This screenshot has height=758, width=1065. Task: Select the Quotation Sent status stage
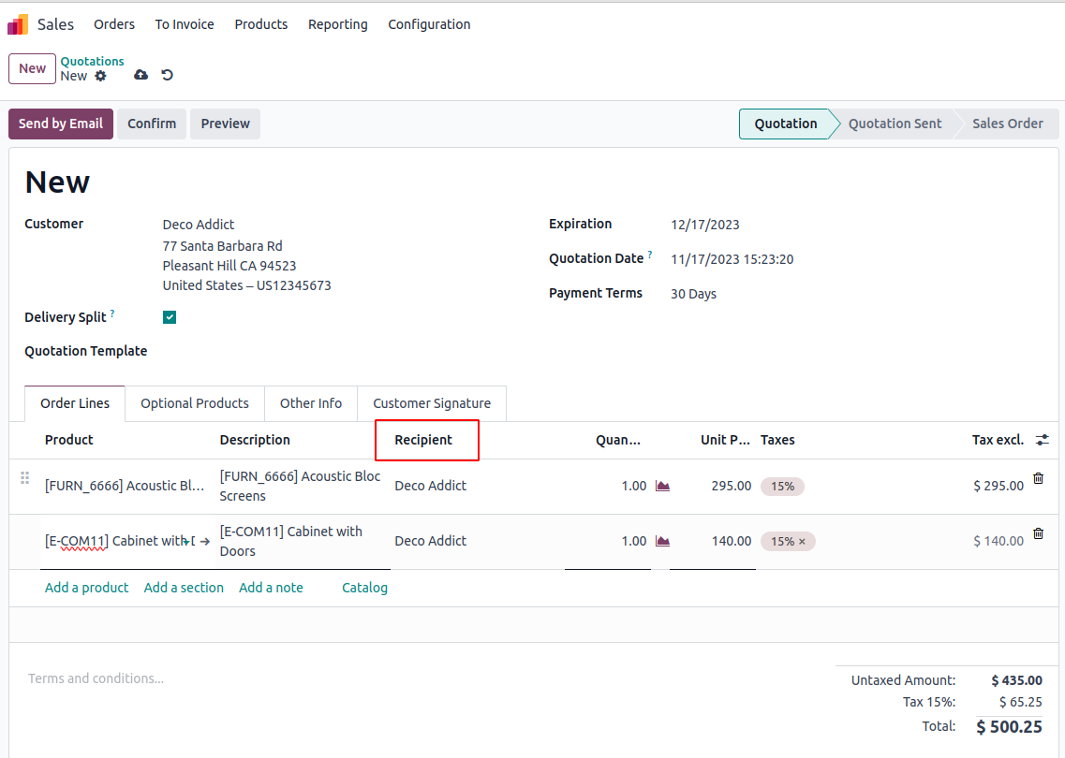pos(895,124)
